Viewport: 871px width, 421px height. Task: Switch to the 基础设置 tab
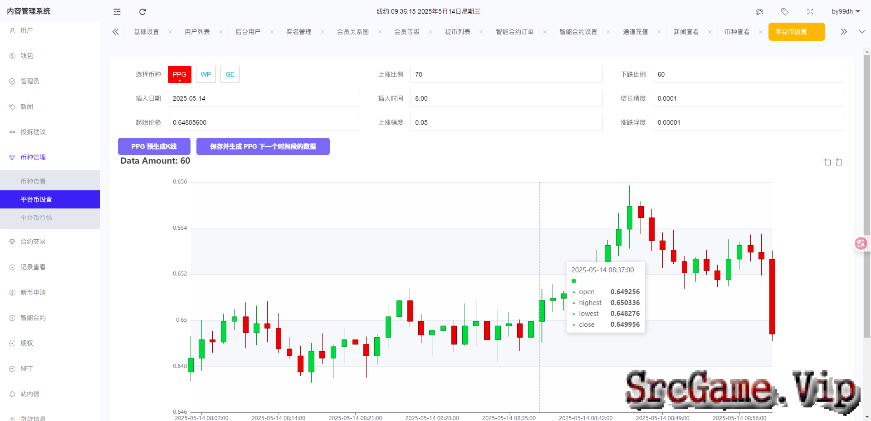point(147,32)
